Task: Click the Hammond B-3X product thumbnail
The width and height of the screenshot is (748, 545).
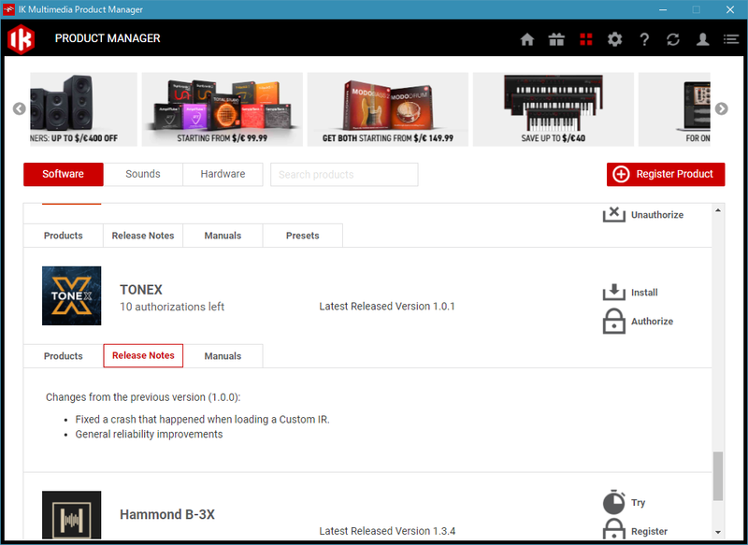Action: coord(72,515)
